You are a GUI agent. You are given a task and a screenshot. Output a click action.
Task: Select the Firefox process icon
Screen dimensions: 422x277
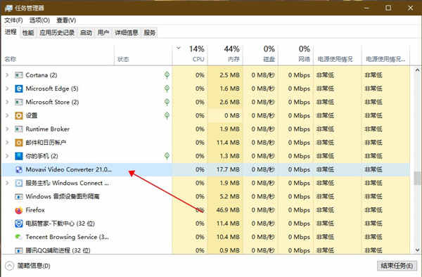tap(18, 210)
